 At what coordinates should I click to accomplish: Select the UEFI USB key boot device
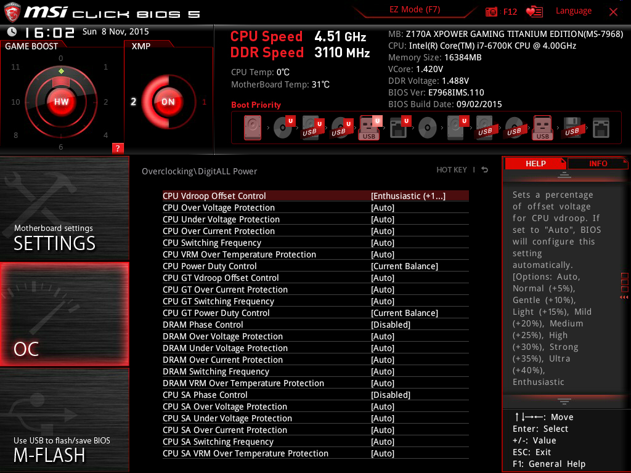pos(370,128)
